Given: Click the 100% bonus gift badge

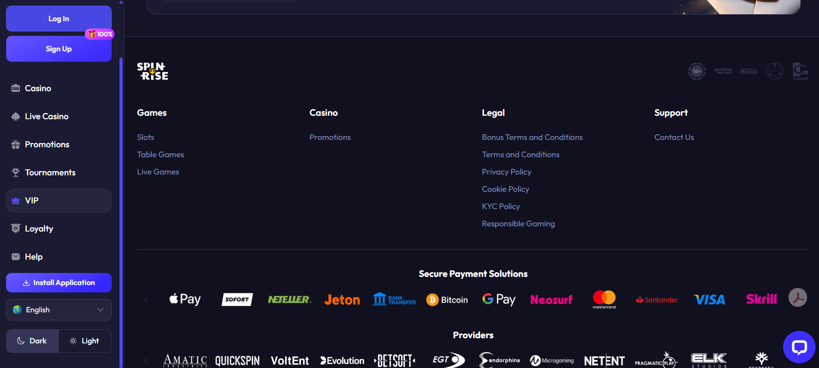Looking at the screenshot, I should click(x=100, y=34).
